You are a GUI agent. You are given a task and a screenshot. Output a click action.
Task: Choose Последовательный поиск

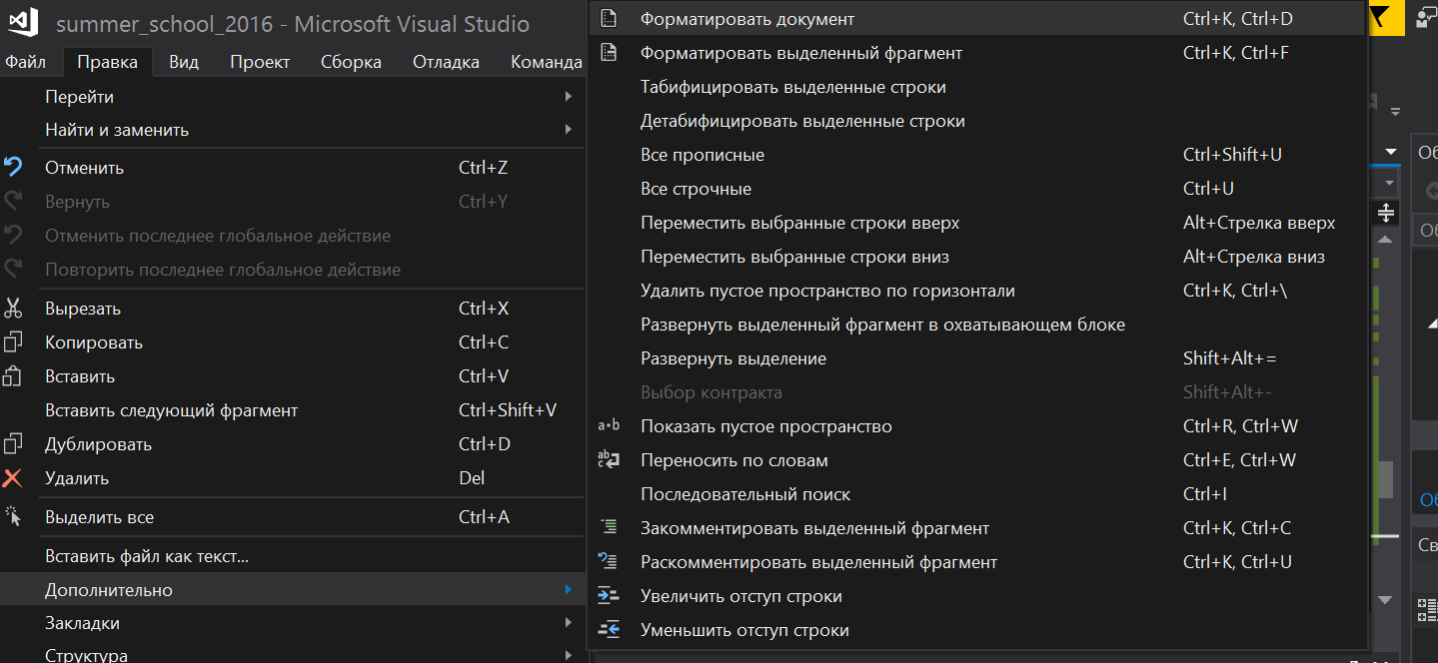tap(976, 494)
